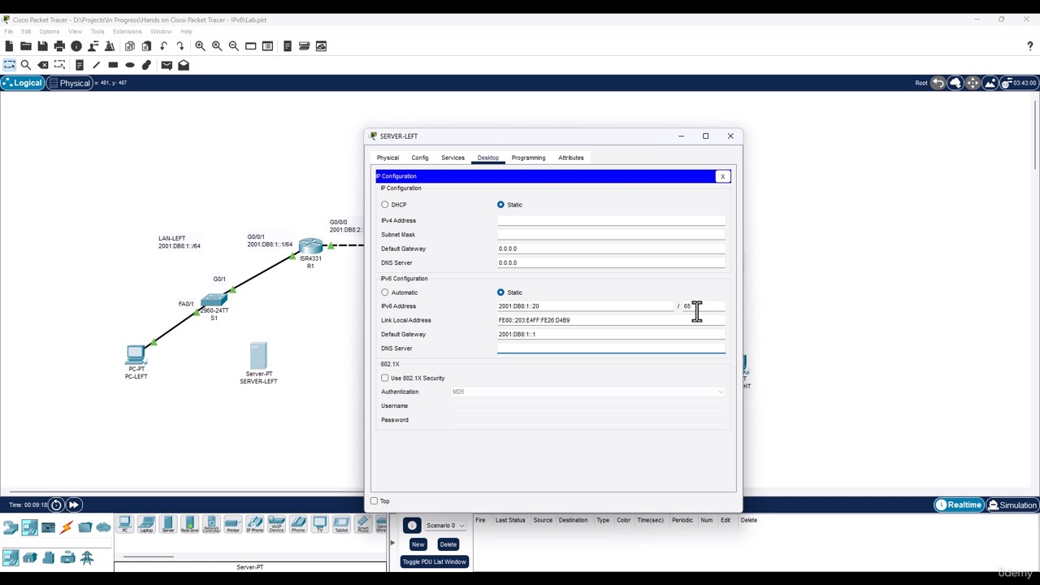Enable the Use 802.1X Security checkbox
This screenshot has width=1040, height=585.
coord(385,378)
